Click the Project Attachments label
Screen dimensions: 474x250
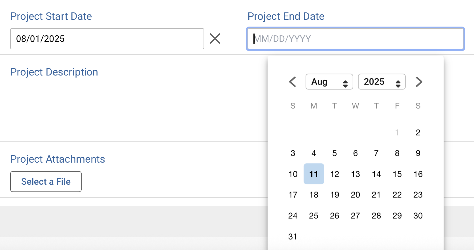point(58,159)
